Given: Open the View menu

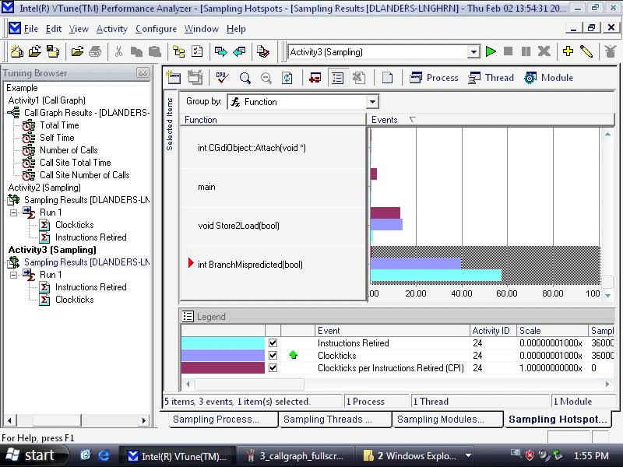Looking at the screenshot, I should 79,29.
